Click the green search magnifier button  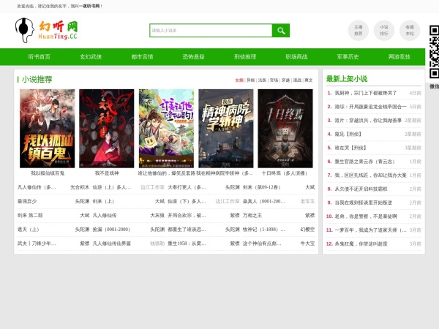pyautogui.click(x=281, y=31)
